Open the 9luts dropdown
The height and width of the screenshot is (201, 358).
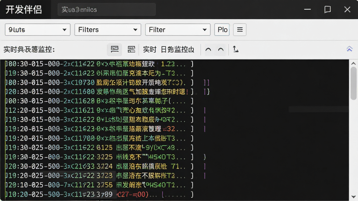(37, 30)
